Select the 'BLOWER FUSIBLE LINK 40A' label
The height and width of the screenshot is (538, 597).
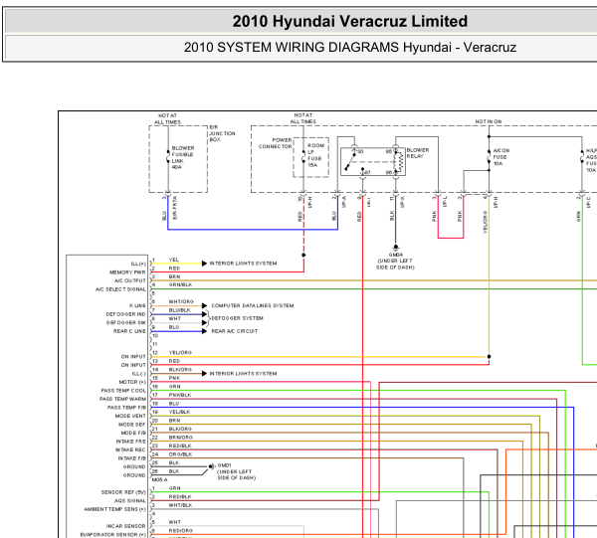click(183, 157)
